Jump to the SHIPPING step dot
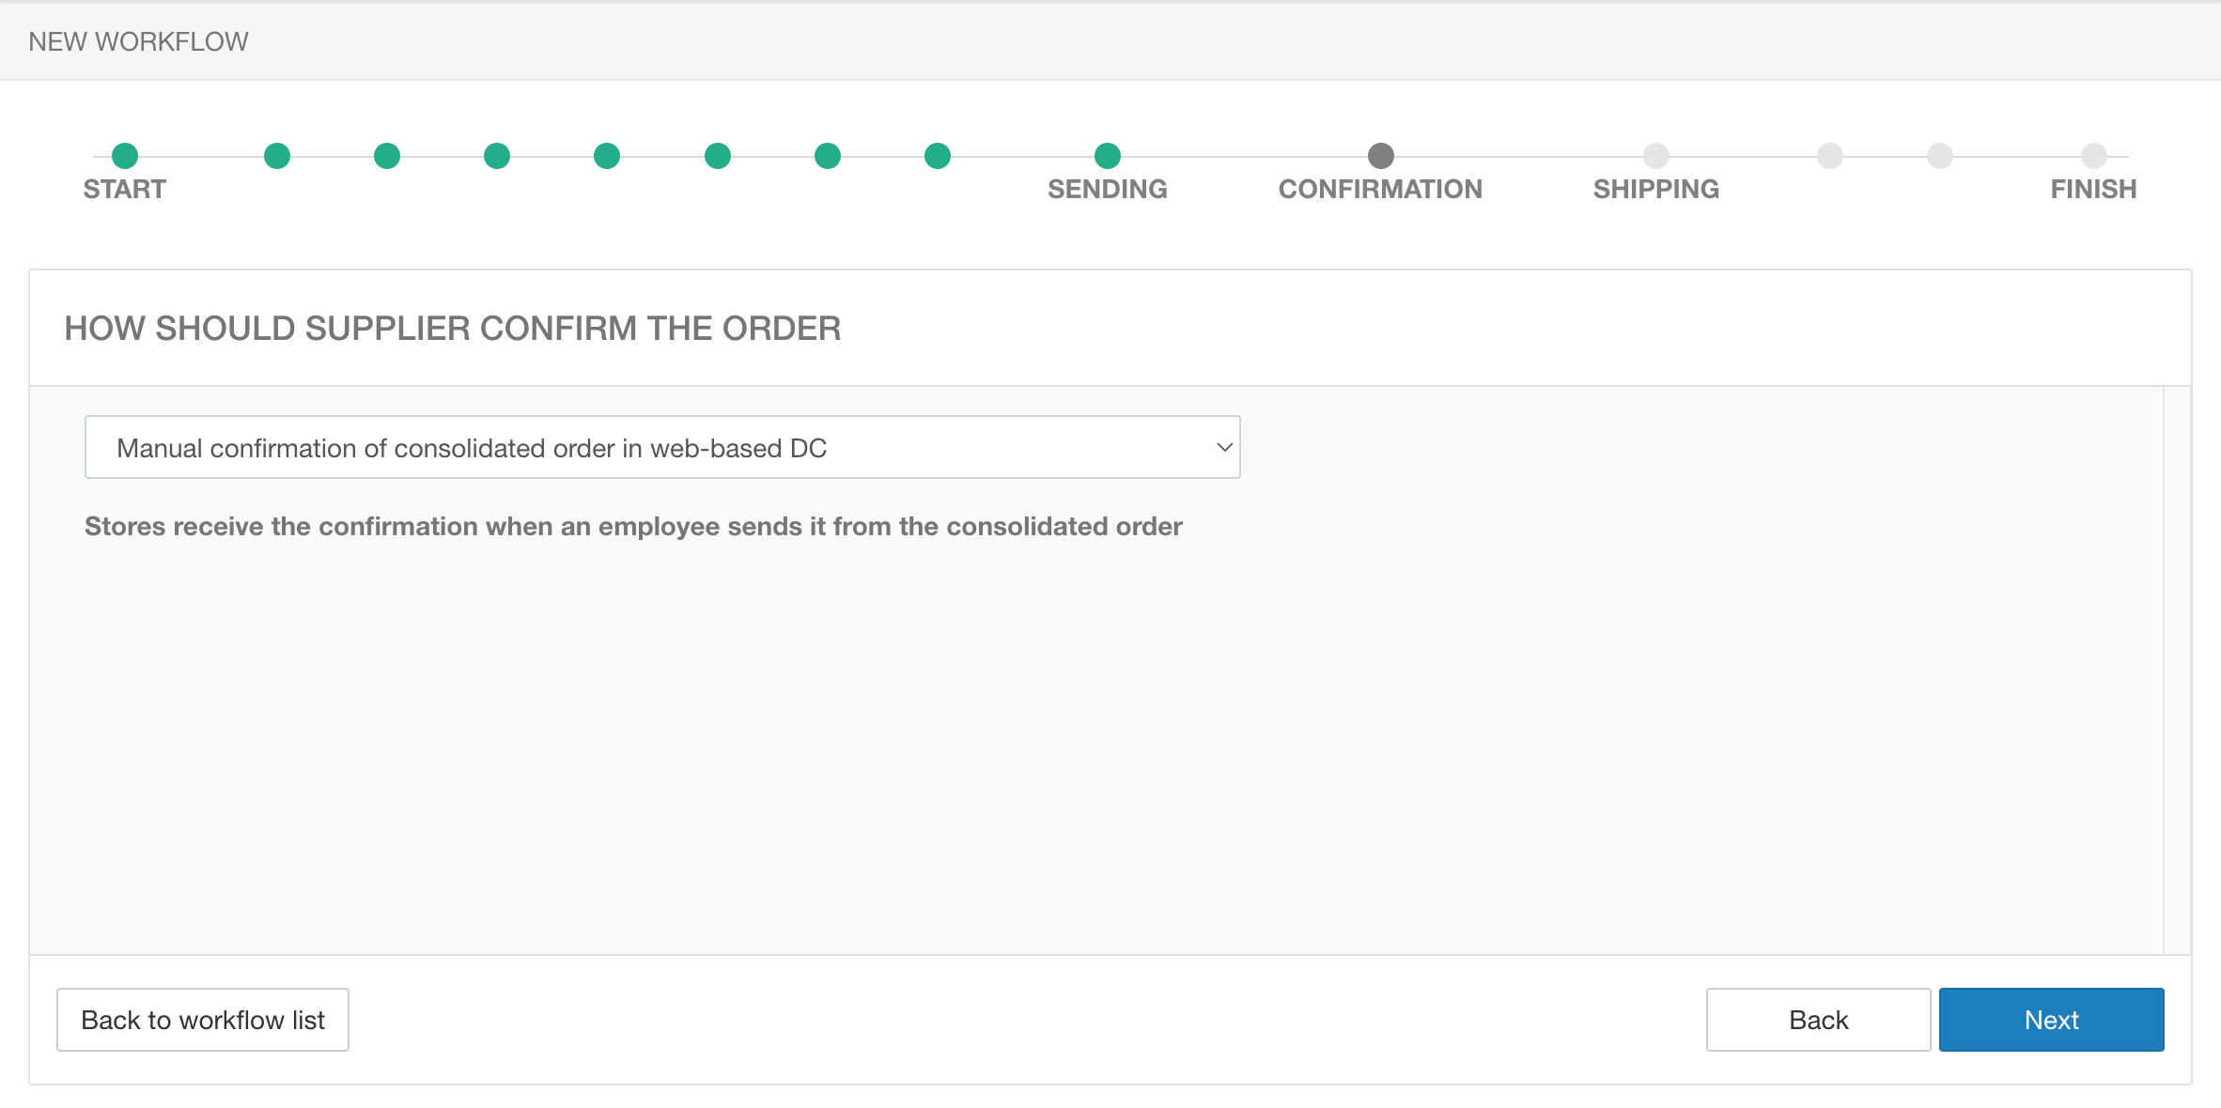 point(1656,156)
